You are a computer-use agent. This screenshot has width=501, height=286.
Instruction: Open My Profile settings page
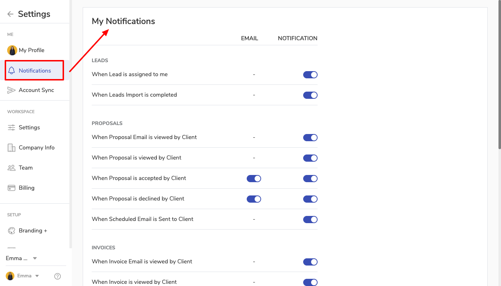[x=31, y=50]
